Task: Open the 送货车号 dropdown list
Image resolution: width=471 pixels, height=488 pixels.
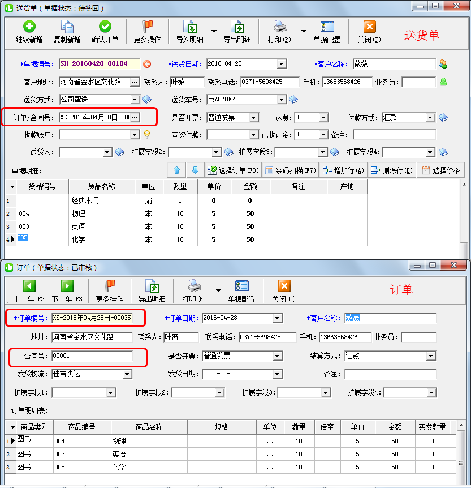Action: coord(282,100)
